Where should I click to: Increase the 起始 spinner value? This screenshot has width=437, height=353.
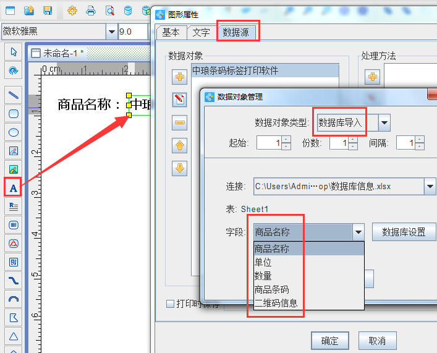click(x=286, y=139)
